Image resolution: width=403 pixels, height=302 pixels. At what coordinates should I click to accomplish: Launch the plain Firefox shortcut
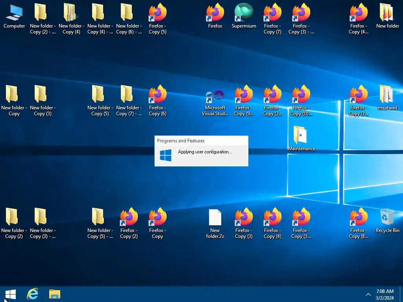pyautogui.click(x=215, y=17)
